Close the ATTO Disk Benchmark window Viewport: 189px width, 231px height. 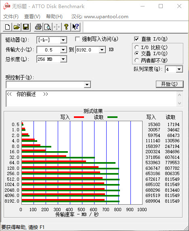coord(179,6)
